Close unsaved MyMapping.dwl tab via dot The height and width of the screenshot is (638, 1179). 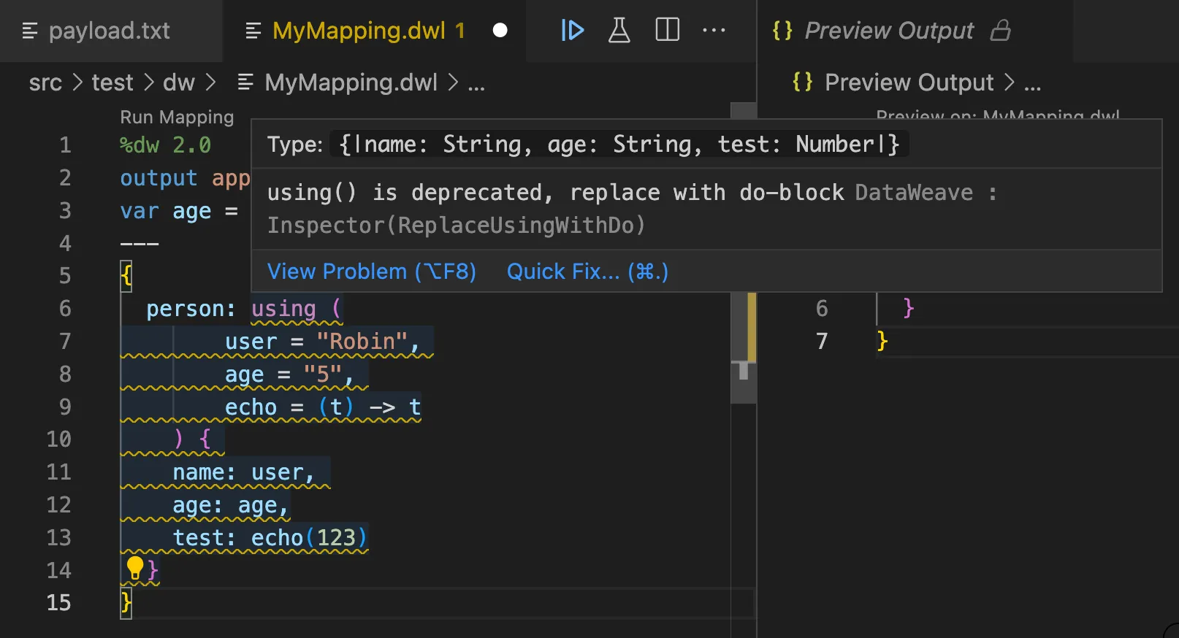[500, 31]
